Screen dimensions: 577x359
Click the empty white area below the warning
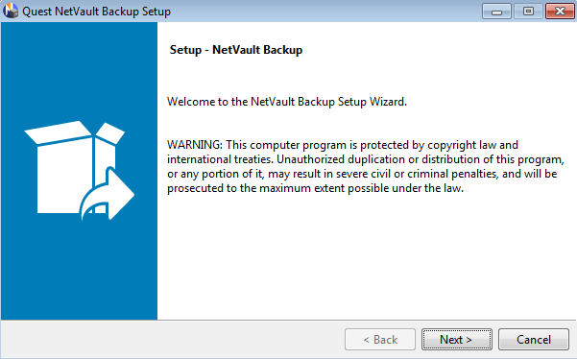367,257
